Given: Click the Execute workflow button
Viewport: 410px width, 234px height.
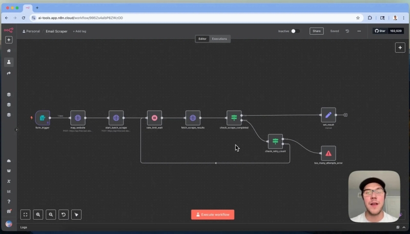Looking at the screenshot, I should [x=213, y=215].
